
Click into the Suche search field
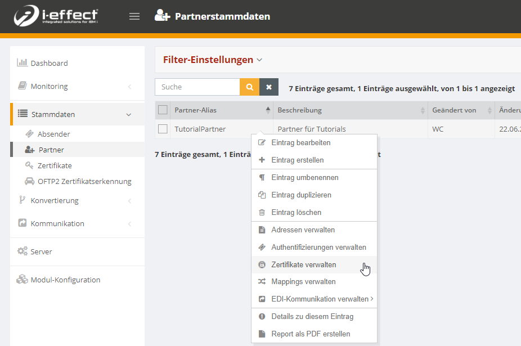[197, 87]
